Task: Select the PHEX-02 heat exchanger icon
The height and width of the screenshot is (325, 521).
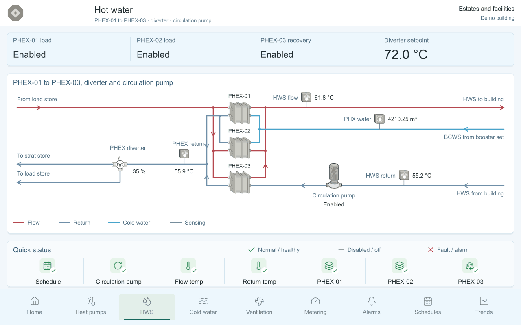Action: (239, 147)
